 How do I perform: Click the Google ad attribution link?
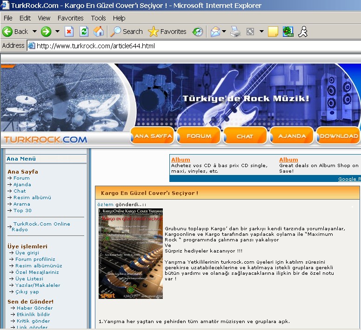point(349,179)
